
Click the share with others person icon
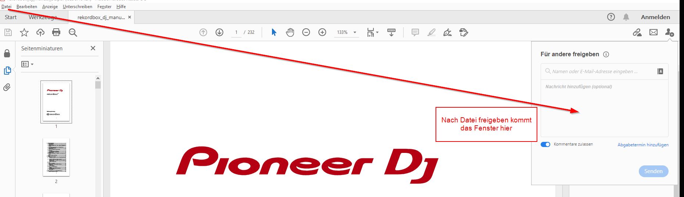pyautogui.click(x=669, y=32)
